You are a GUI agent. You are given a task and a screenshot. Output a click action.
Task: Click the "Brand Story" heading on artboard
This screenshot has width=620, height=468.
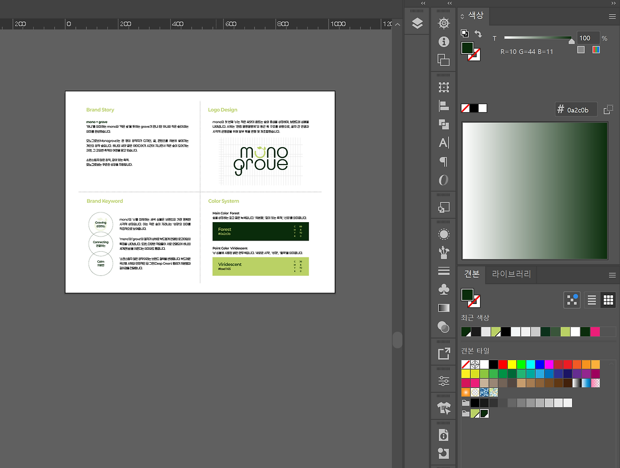(100, 110)
